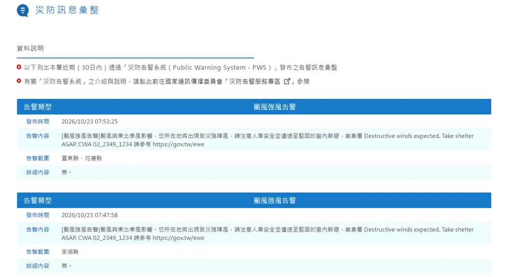The height and width of the screenshot is (277, 520).
Task: Click 告警範圍 label next to 澎湖縣
Action: [x=38, y=252]
